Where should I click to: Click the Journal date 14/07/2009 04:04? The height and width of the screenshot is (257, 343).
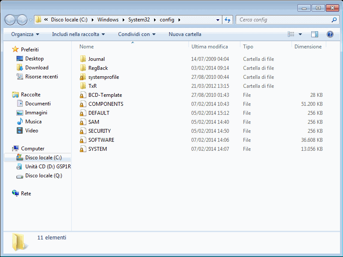[210, 59]
